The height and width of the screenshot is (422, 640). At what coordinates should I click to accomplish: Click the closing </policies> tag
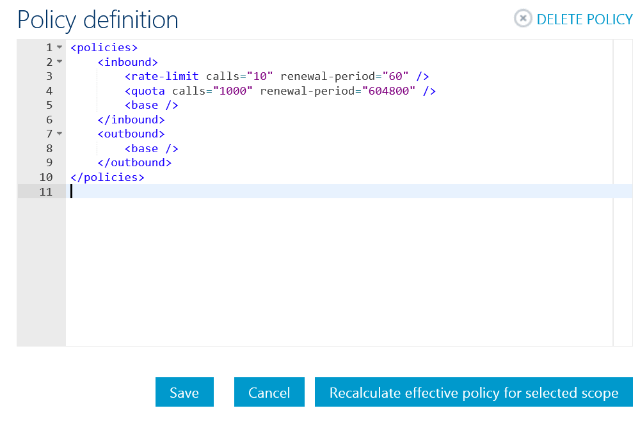tap(108, 177)
